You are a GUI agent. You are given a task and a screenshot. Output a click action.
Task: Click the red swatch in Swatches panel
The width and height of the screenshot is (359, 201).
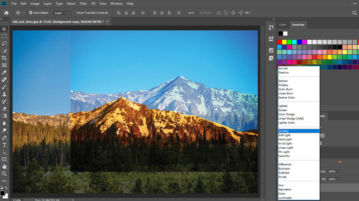(279, 42)
